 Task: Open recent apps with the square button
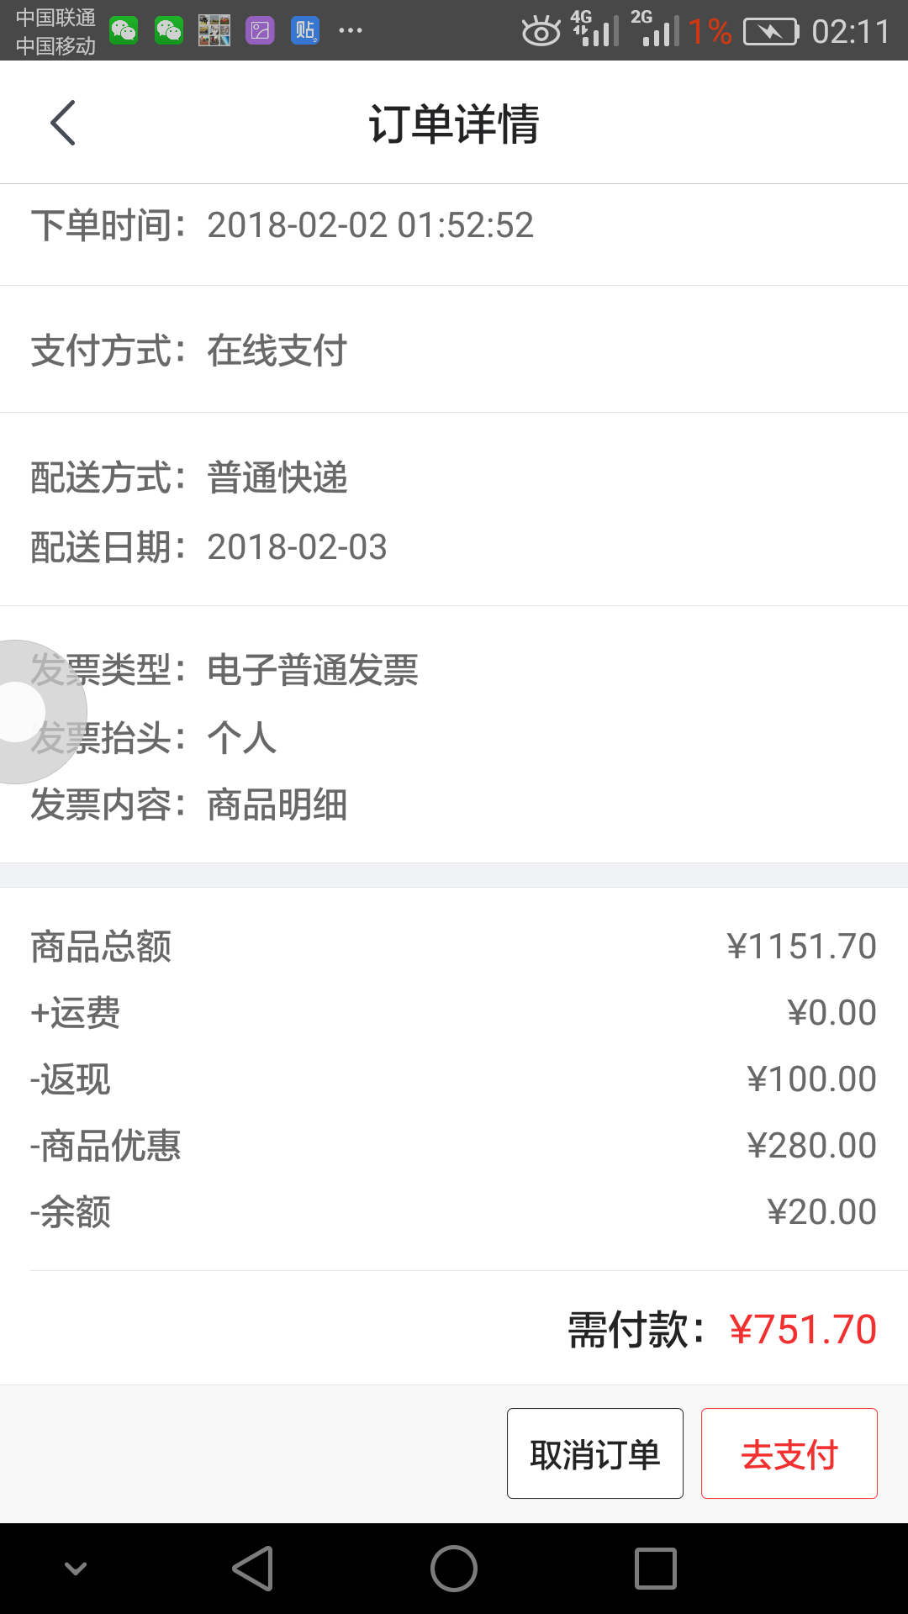click(656, 1569)
